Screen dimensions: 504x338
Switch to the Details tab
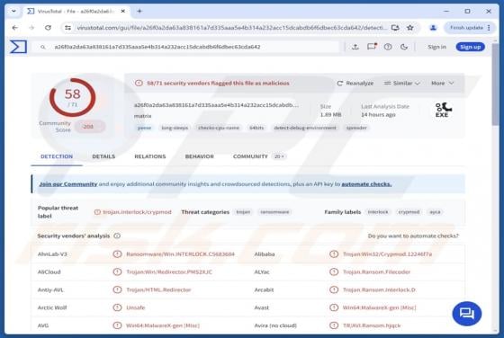click(x=103, y=156)
